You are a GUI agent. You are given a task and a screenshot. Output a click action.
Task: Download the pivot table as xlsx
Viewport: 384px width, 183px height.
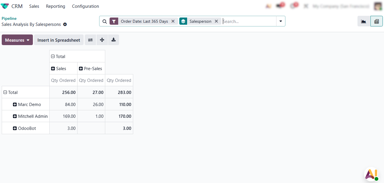pos(114,40)
